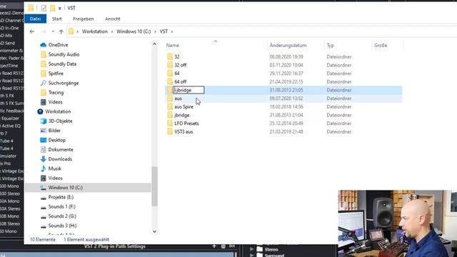Open quick access toolbar customize dropdown
This screenshot has width=457, height=257.
[60, 8]
